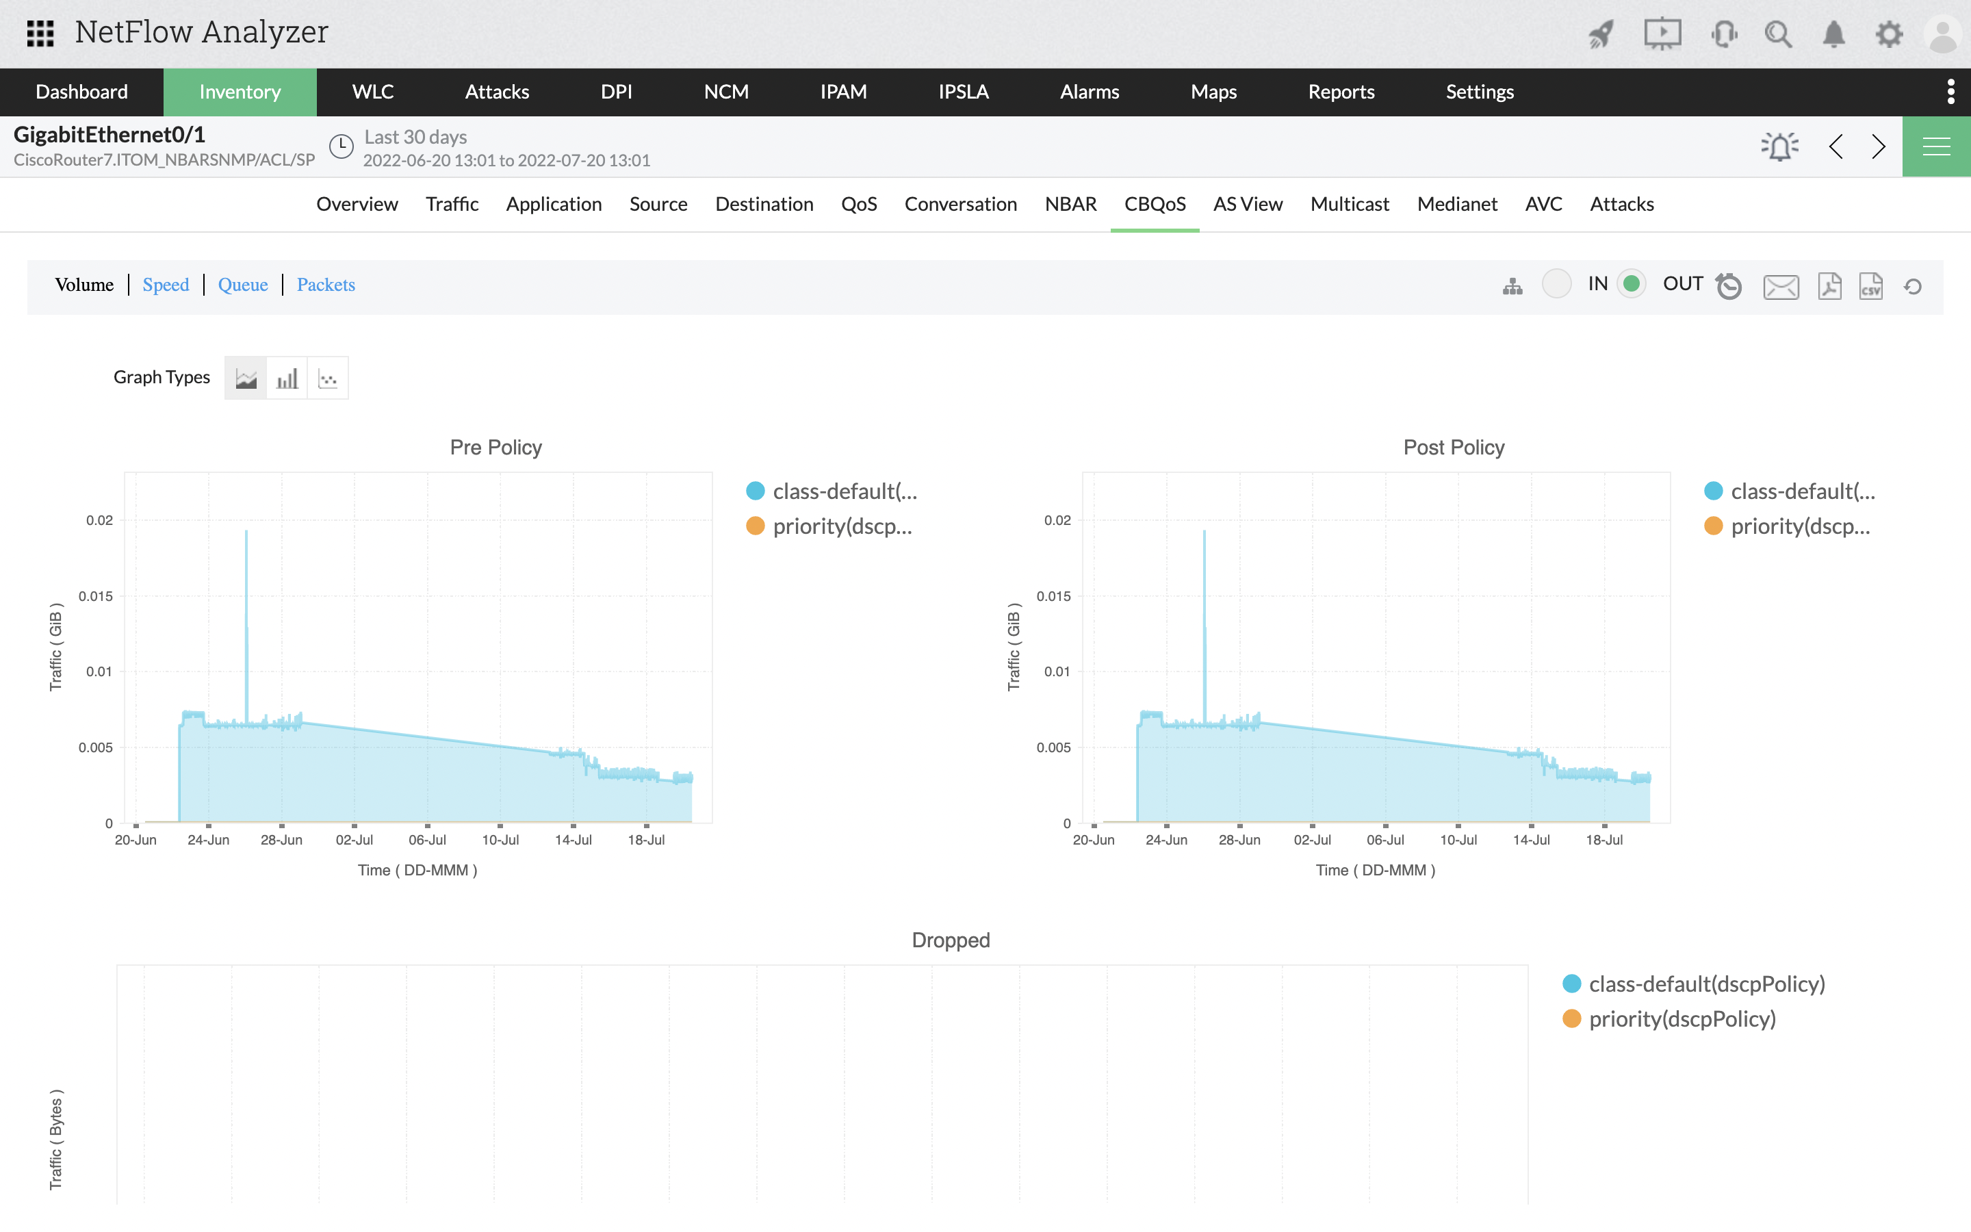Go to the Dashboard menu

(81, 91)
